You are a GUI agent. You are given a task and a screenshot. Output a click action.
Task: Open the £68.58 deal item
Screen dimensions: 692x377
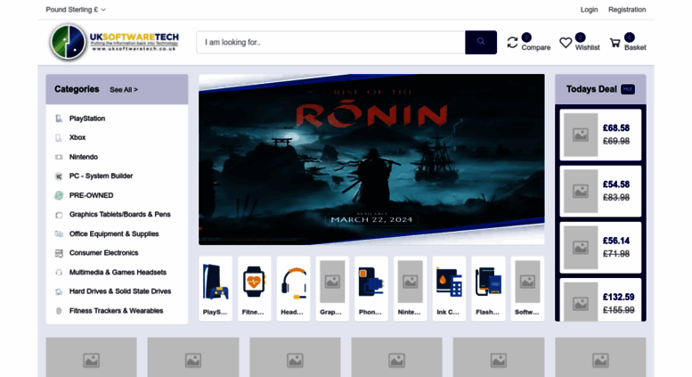click(x=600, y=135)
